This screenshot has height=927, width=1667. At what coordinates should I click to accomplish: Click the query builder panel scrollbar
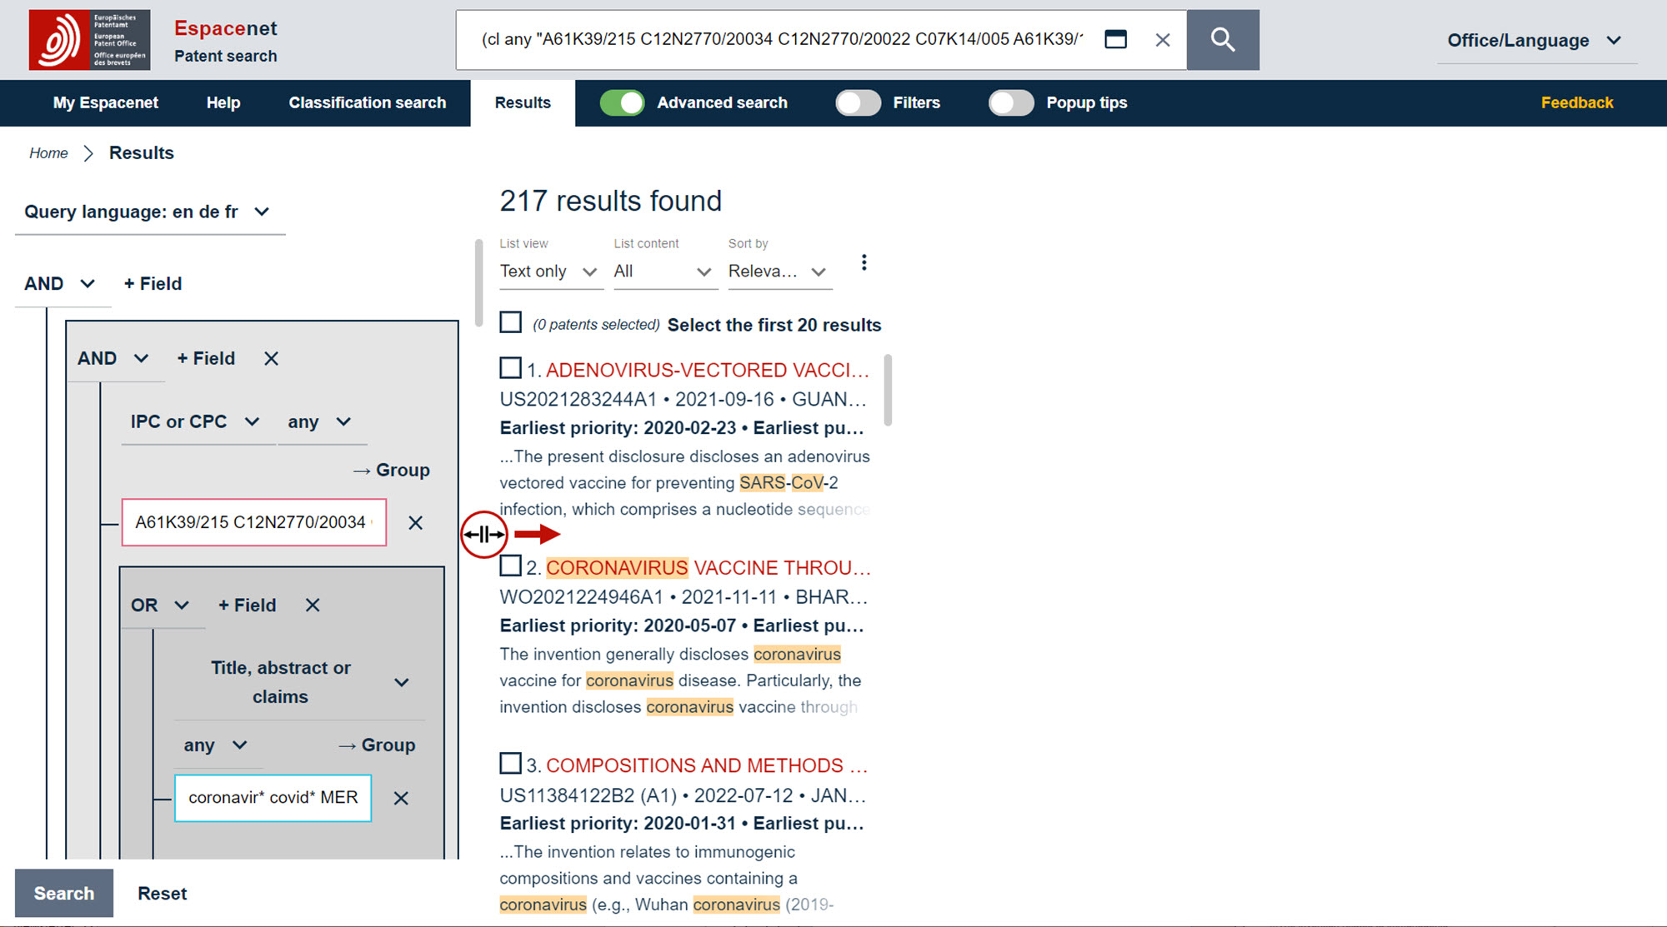[x=478, y=283]
